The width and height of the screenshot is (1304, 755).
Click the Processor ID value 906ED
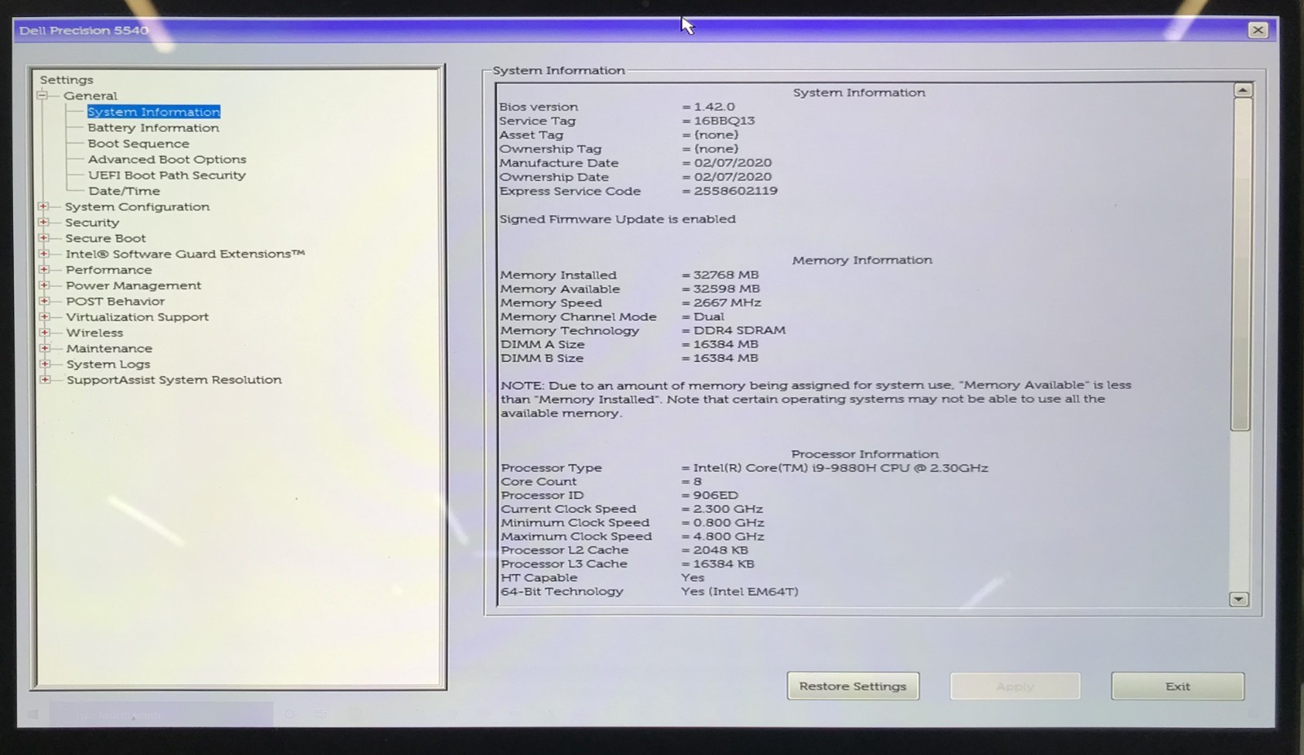pyautogui.click(x=716, y=495)
